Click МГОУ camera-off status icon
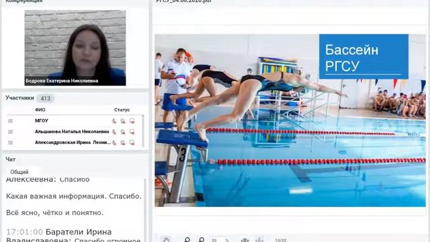The height and width of the screenshot is (242, 430). pyautogui.click(x=123, y=121)
